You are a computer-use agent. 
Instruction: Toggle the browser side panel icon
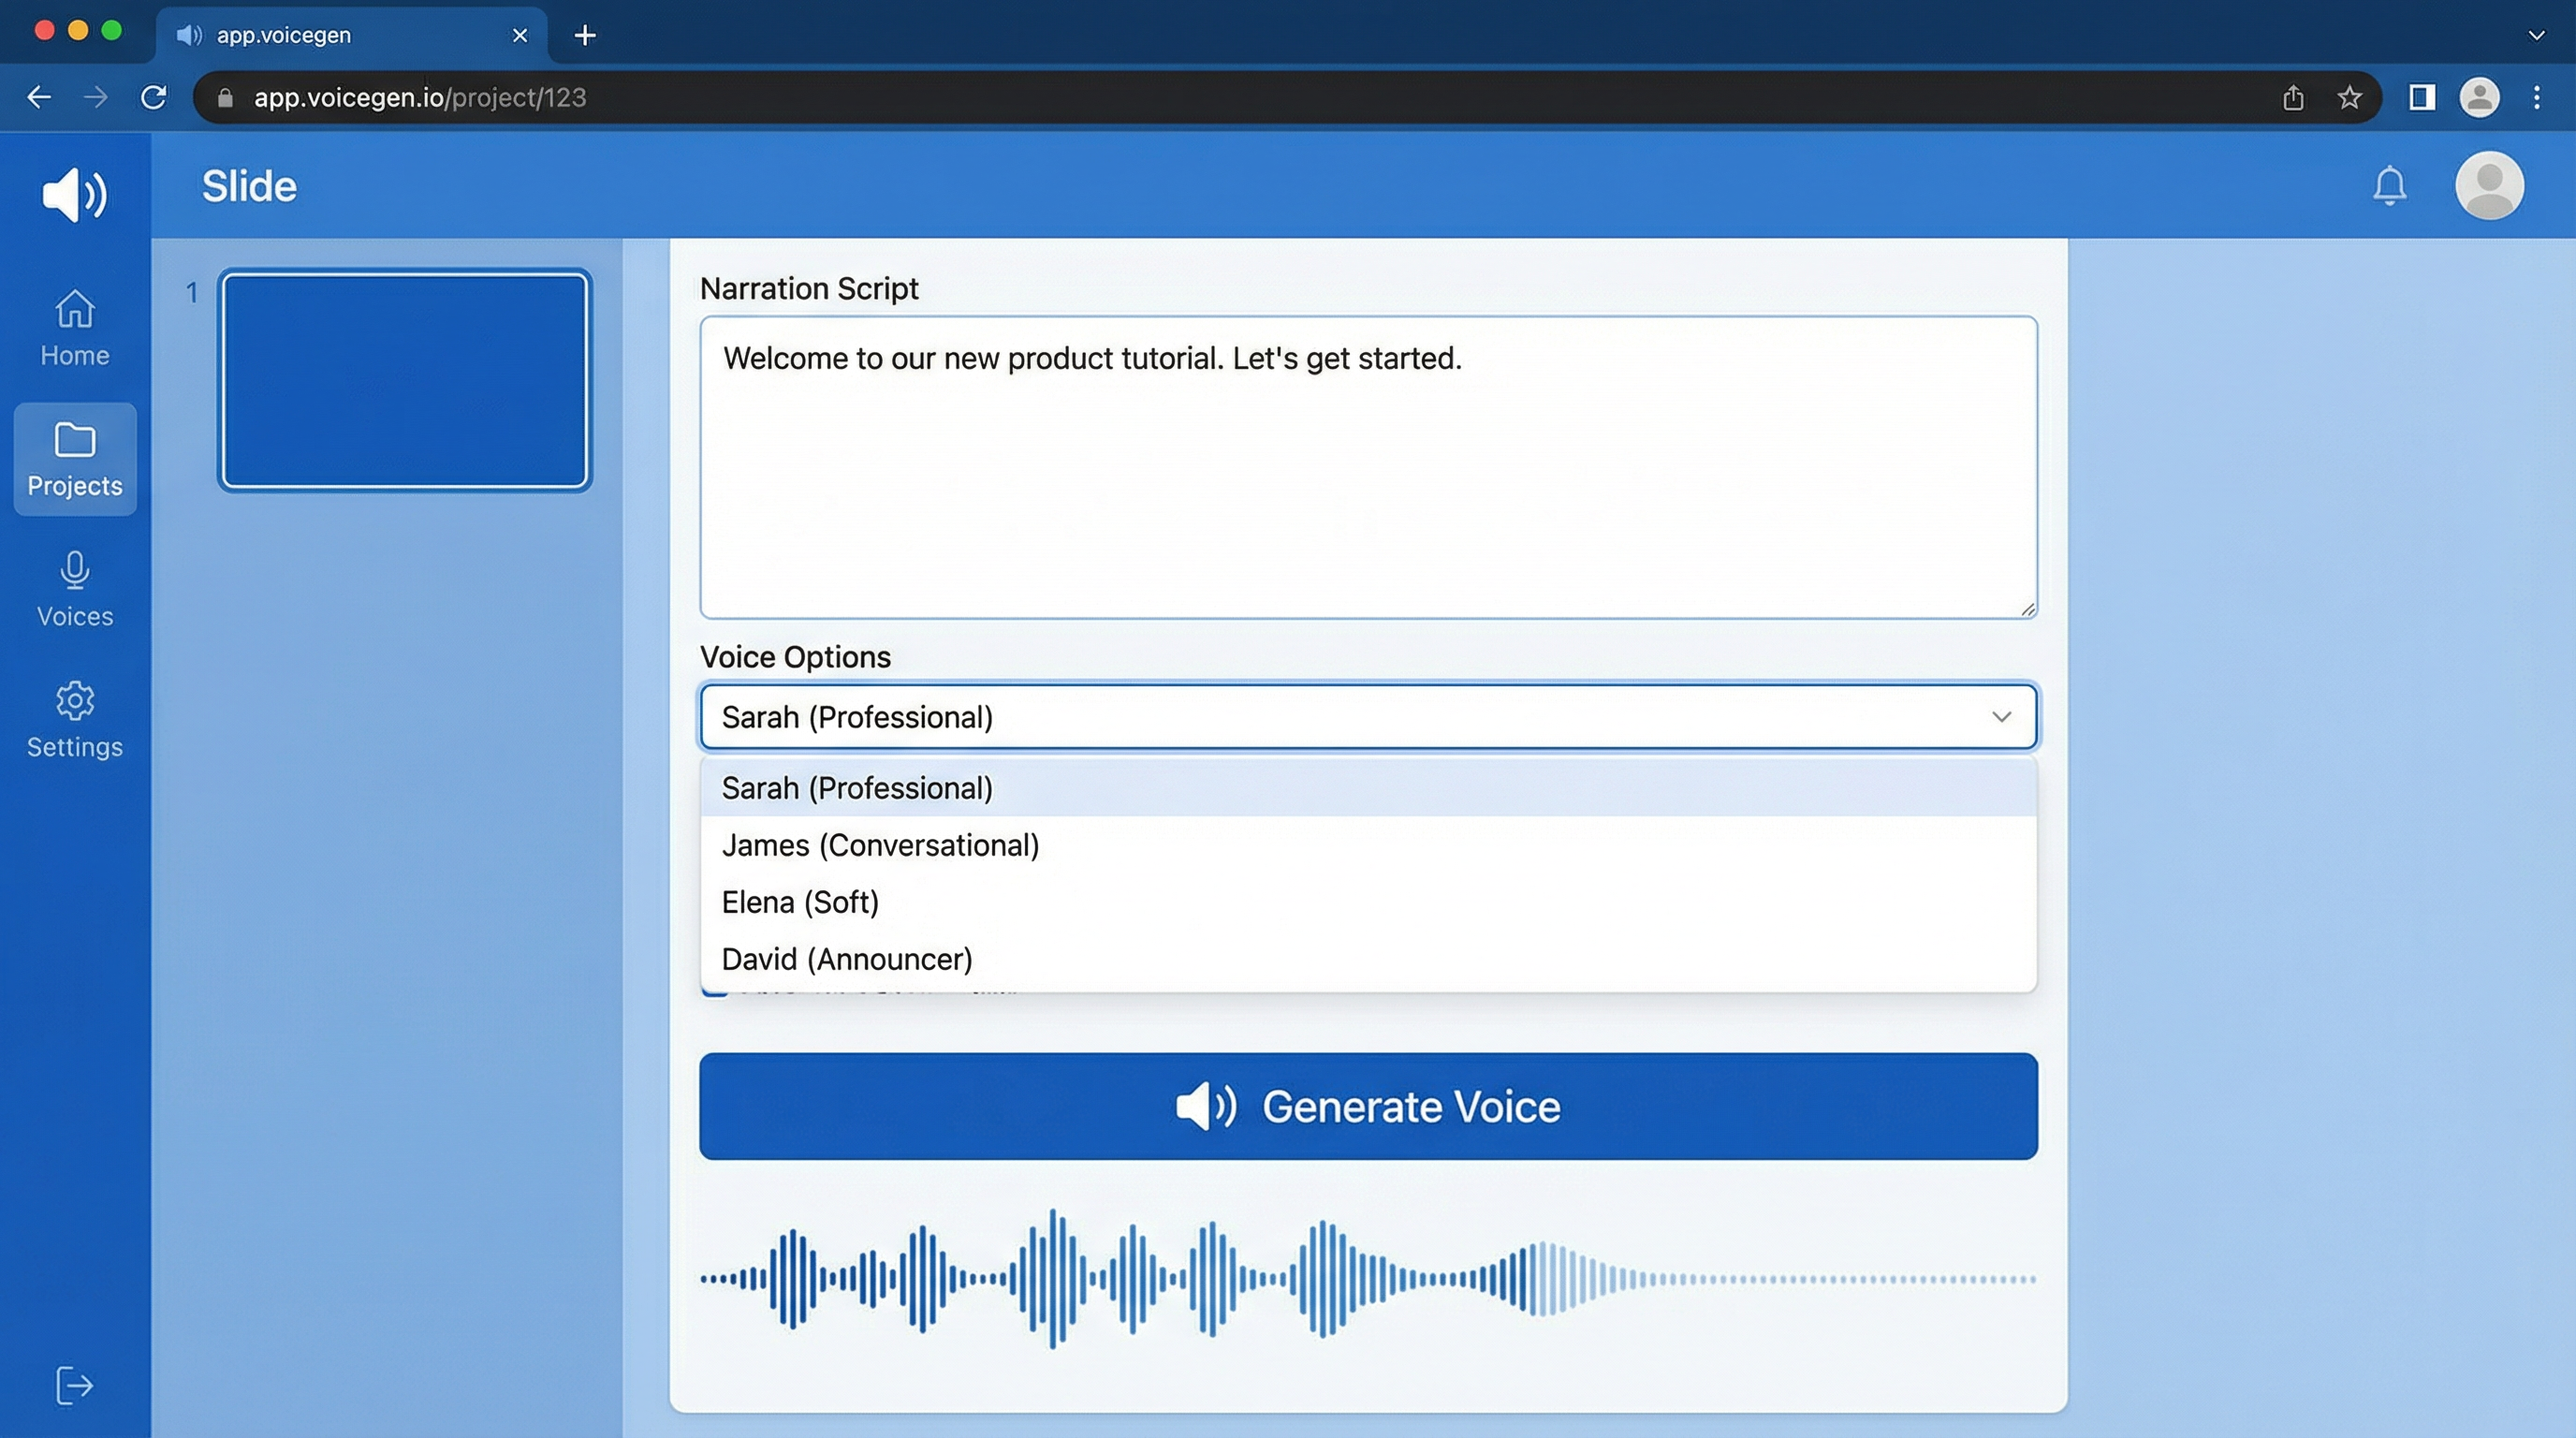2421,98
